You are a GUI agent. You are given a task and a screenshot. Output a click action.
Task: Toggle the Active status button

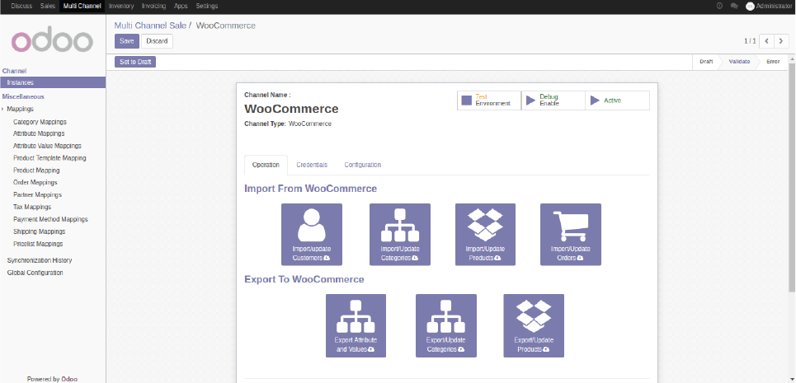[617, 100]
